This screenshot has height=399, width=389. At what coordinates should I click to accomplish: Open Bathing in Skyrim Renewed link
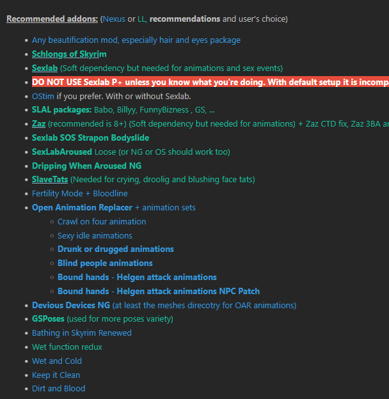pyautogui.click(x=82, y=333)
